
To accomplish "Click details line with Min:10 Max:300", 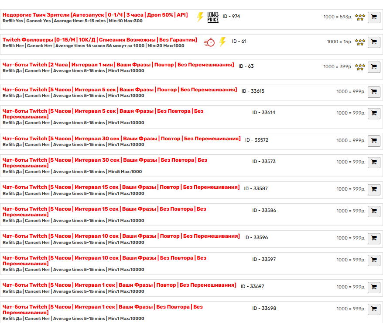I will point(72,21).
